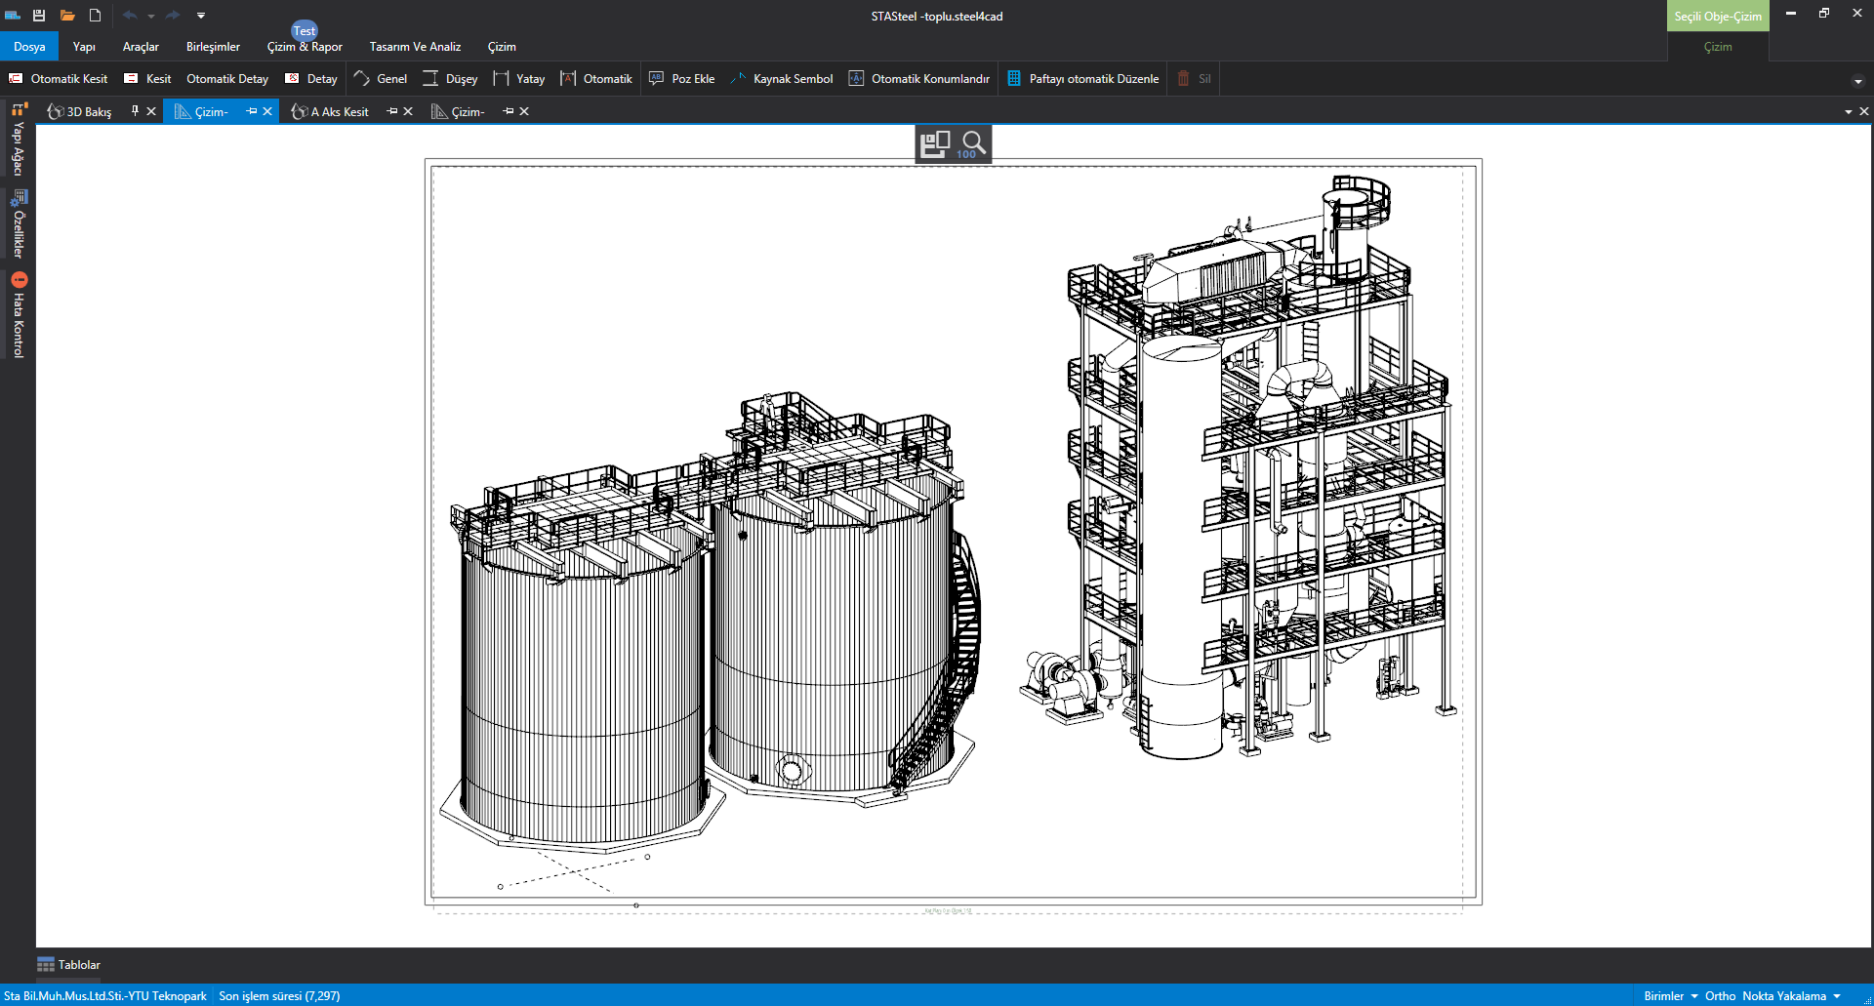Toggle Ortho mode in status bar
This screenshot has width=1874, height=1006.
(x=1720, y=996)
